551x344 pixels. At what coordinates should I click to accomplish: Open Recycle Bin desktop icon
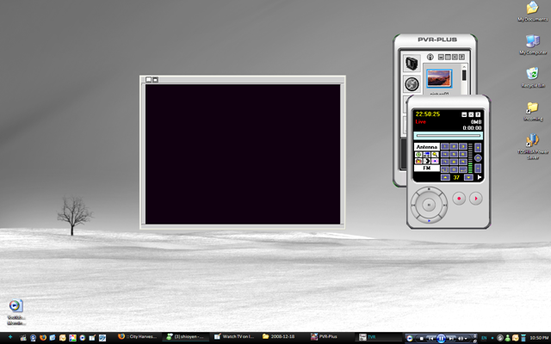coord(533,77)
